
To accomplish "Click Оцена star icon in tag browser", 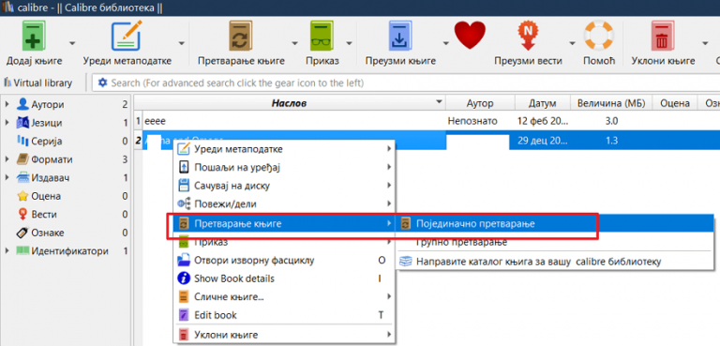I will (x=22, y=196).
